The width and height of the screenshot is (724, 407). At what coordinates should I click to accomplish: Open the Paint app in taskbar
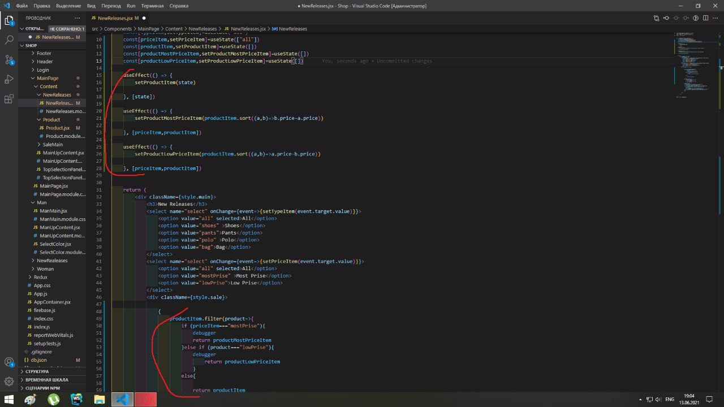coord(30,399)
